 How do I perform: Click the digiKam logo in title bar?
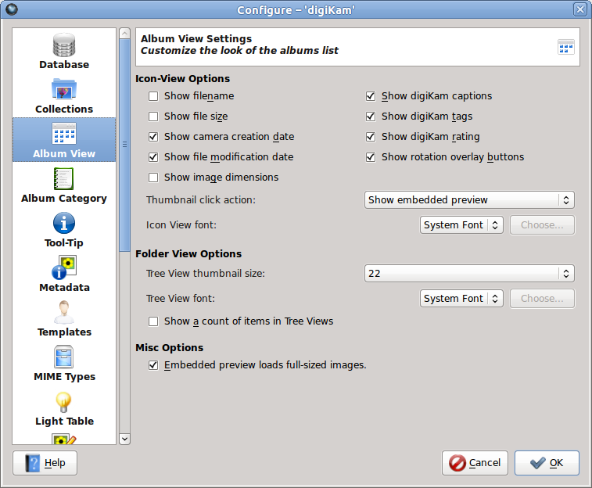tap(12, 9)
